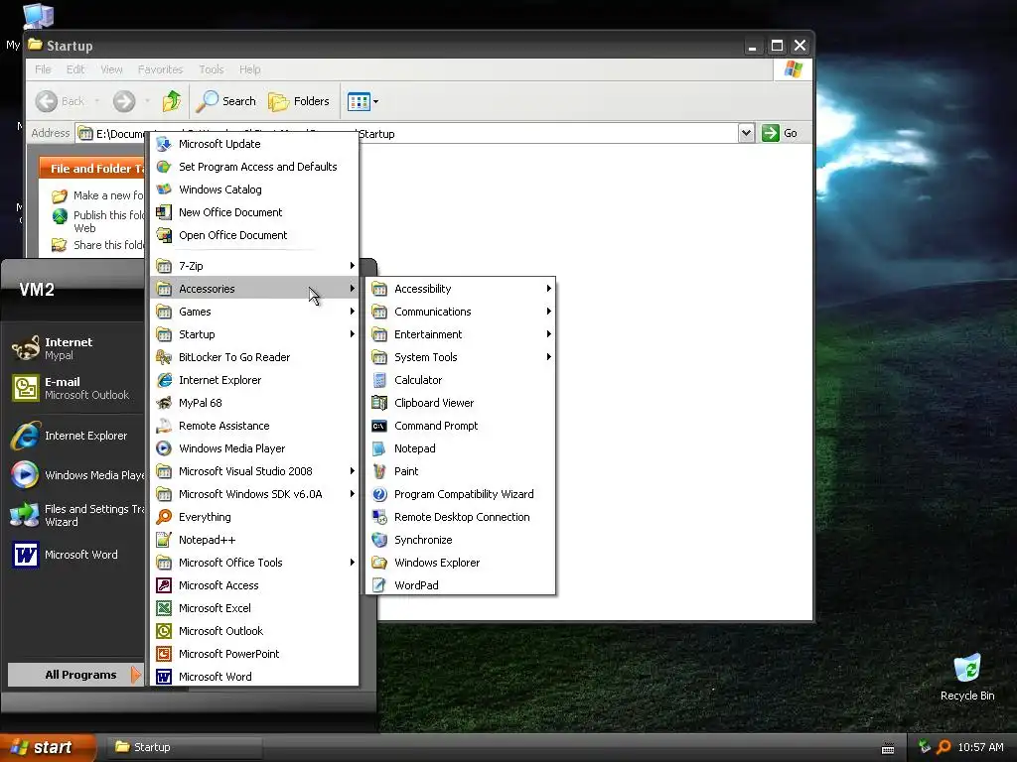The width and height of the screenshot is (1017, 762).
Task: Open the File menu in Startup window
Action: pyautogui.click(x=43, y=69)
